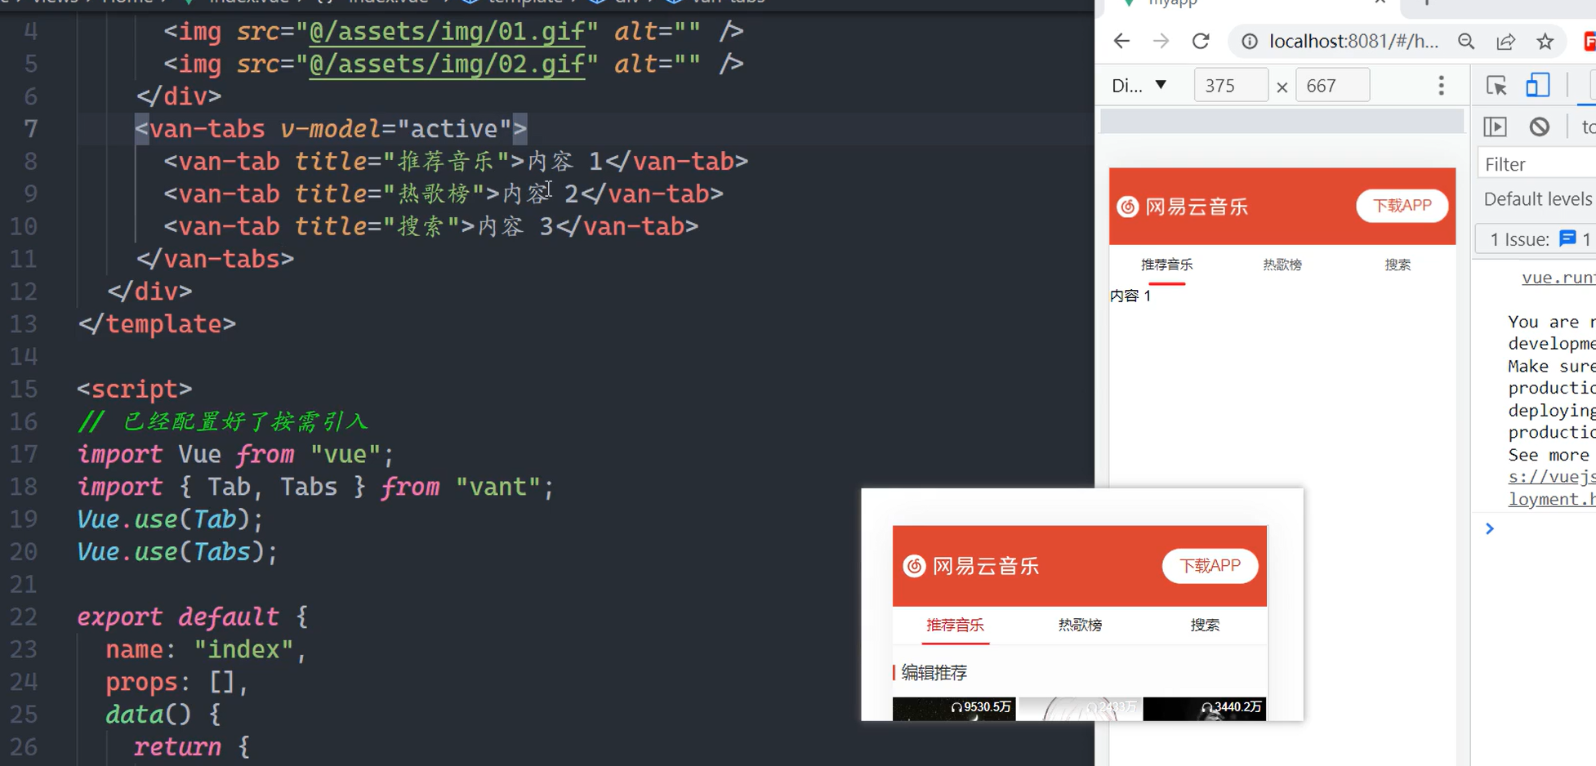Click the console prompt chevron
The height and width of the screenshot is (766, 1596).
(1490, 529)
